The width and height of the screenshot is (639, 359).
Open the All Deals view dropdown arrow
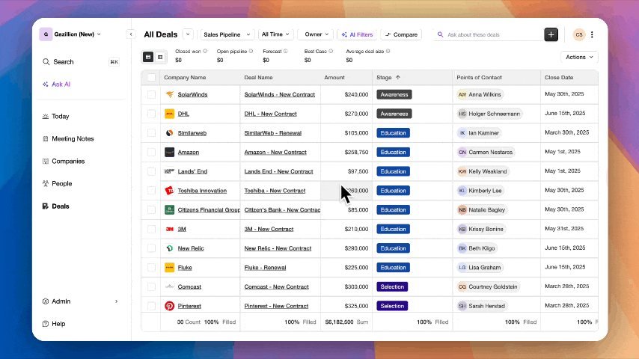(188, 34)
